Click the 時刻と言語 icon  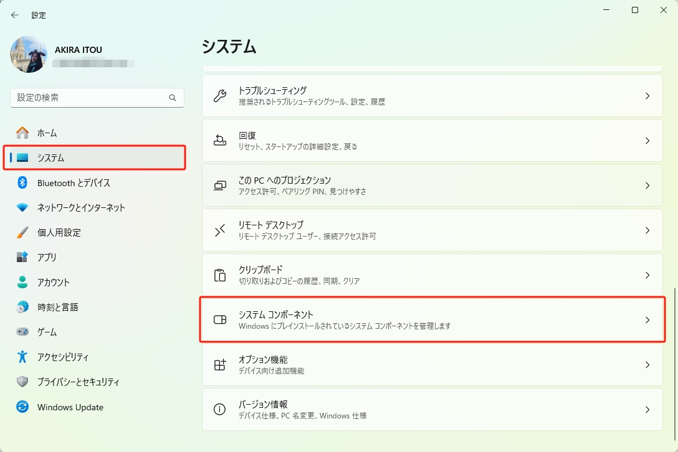click(20, 307)
